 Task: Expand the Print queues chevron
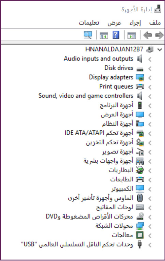(150, 87)
